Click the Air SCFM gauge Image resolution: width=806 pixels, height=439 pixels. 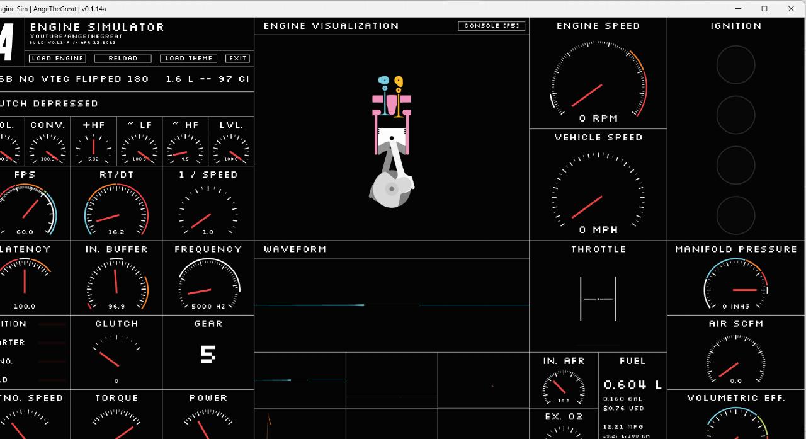(x=735, y=359)
